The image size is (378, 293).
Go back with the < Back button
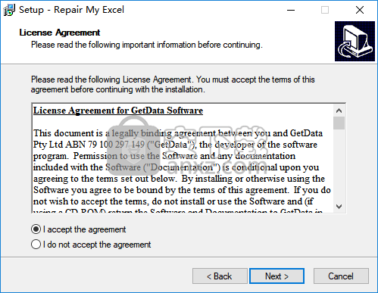[x=220, y=276]
